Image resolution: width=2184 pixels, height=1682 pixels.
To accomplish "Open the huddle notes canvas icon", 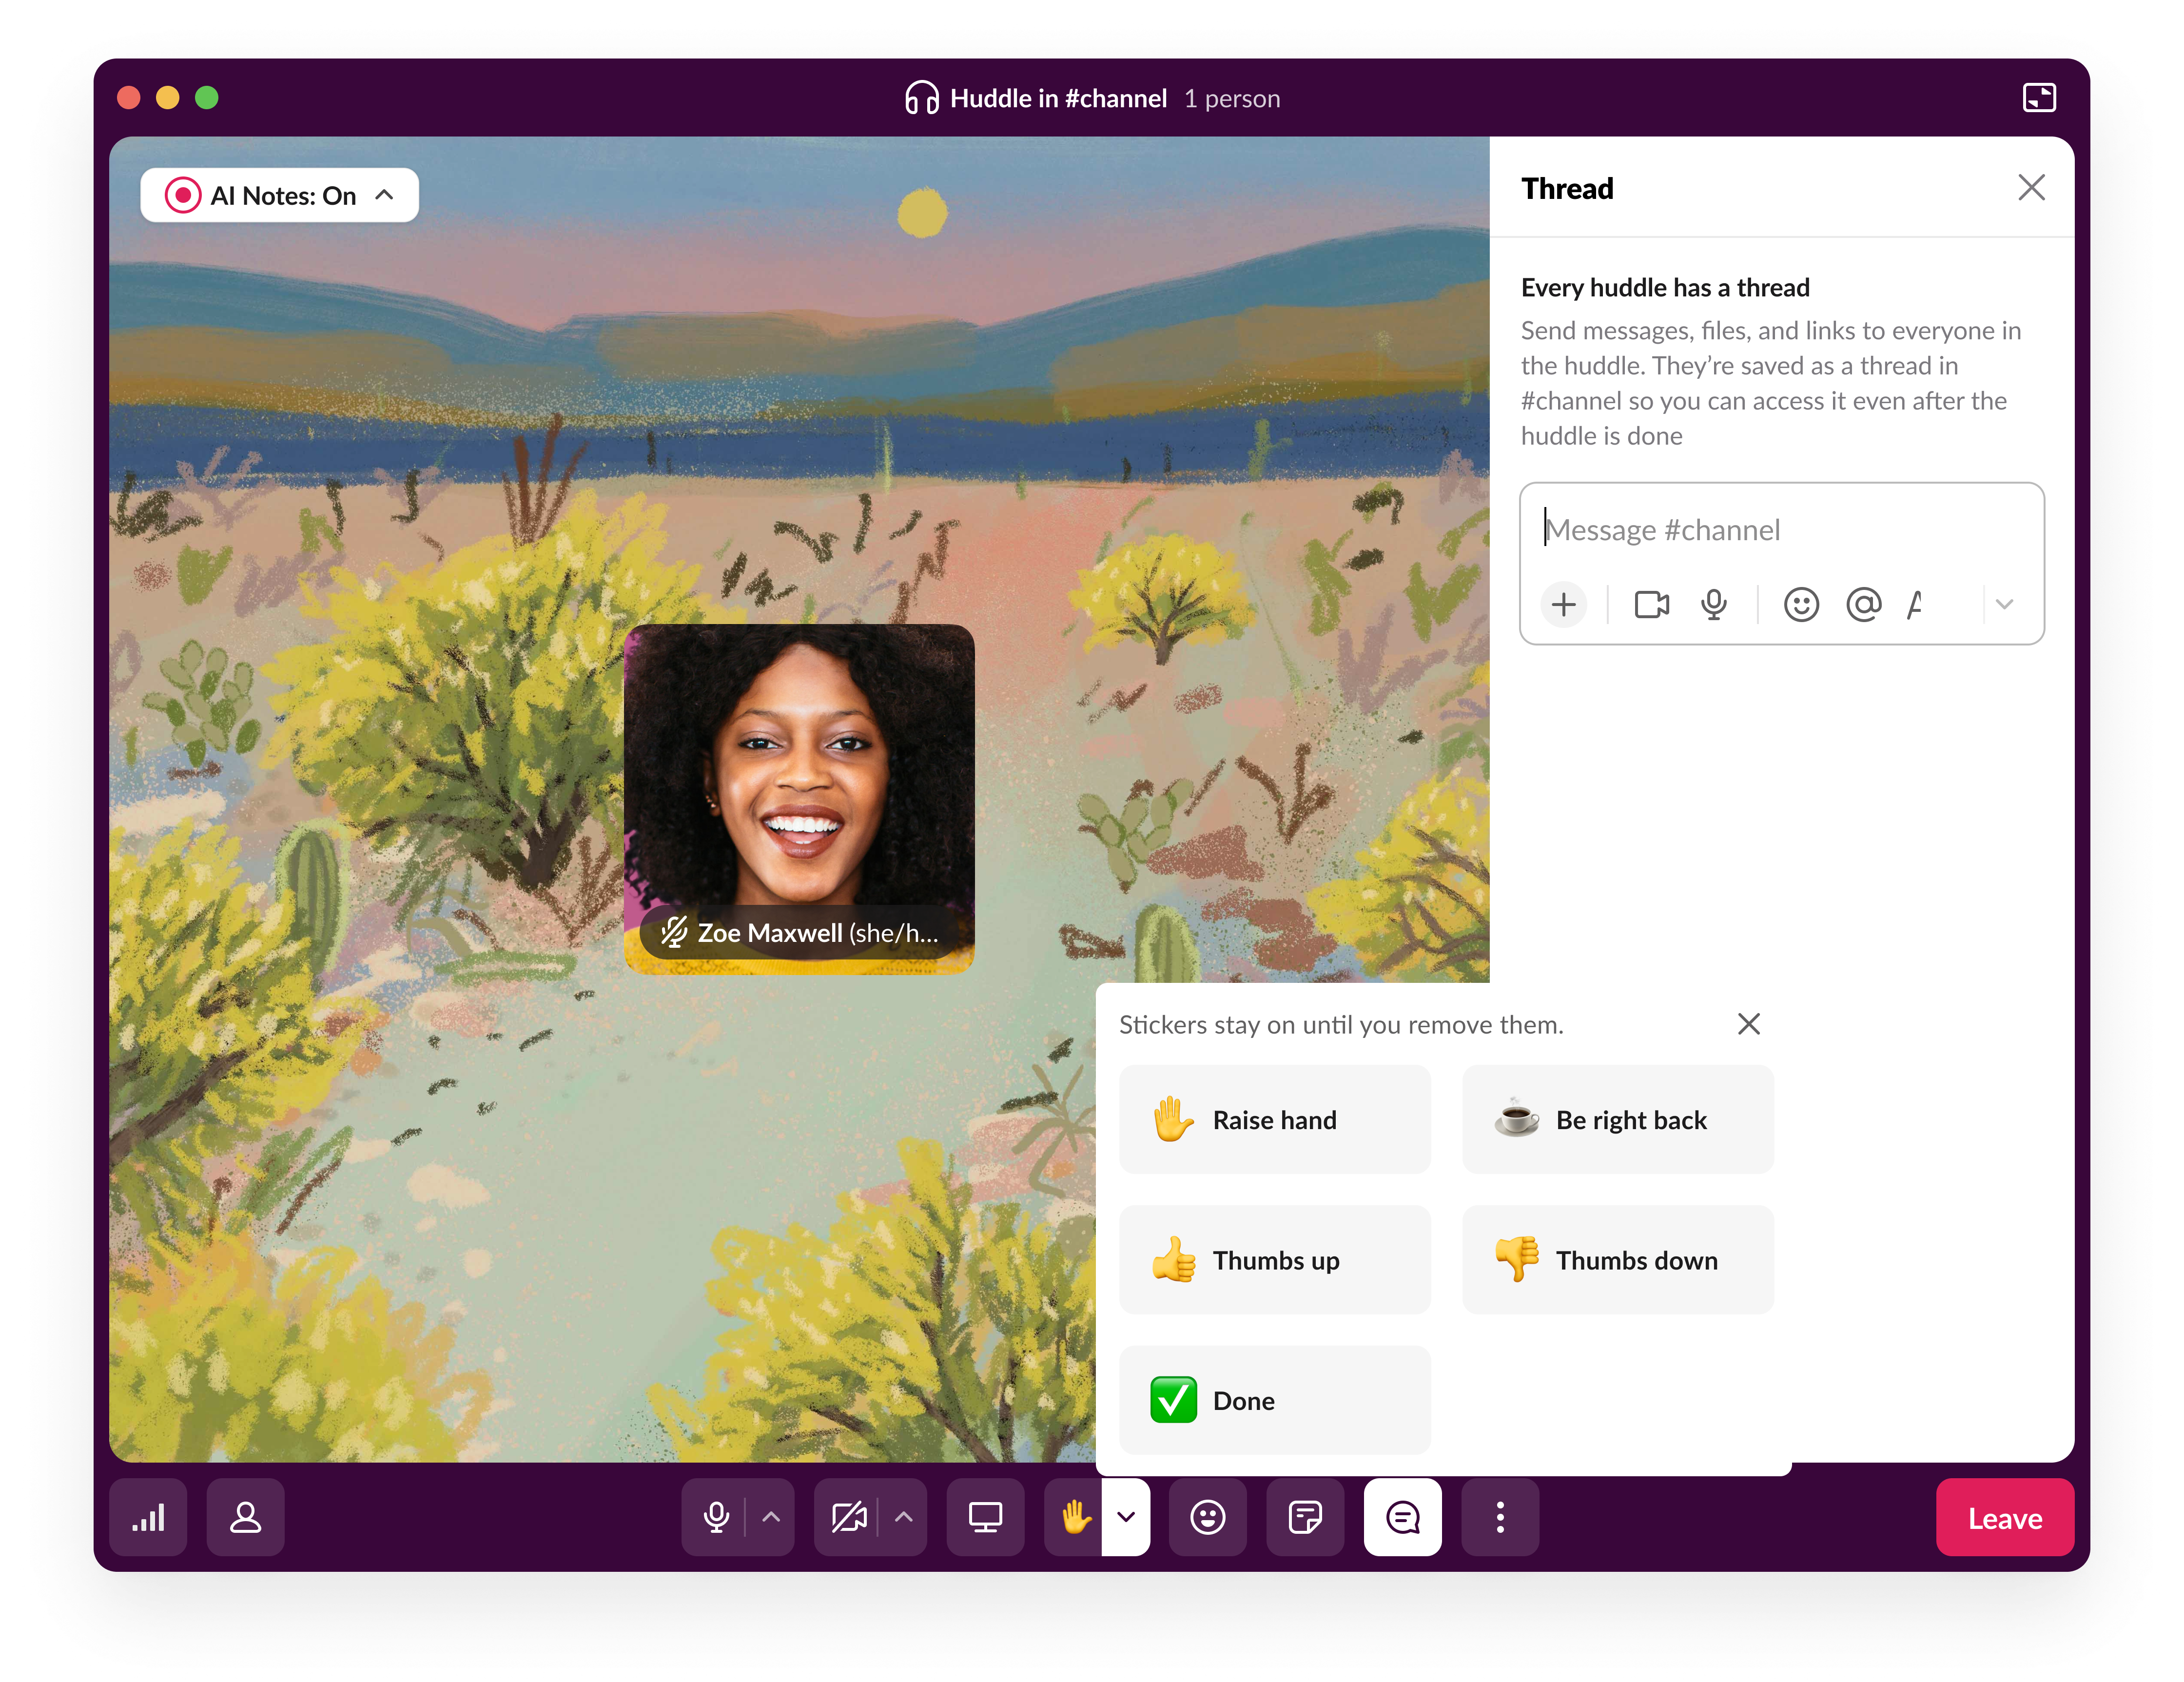I will click(x=1304, y=1517).
